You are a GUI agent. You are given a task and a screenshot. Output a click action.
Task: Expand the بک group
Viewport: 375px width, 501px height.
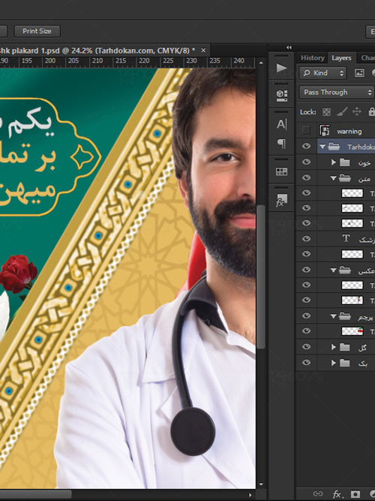(x=334, y=363)
